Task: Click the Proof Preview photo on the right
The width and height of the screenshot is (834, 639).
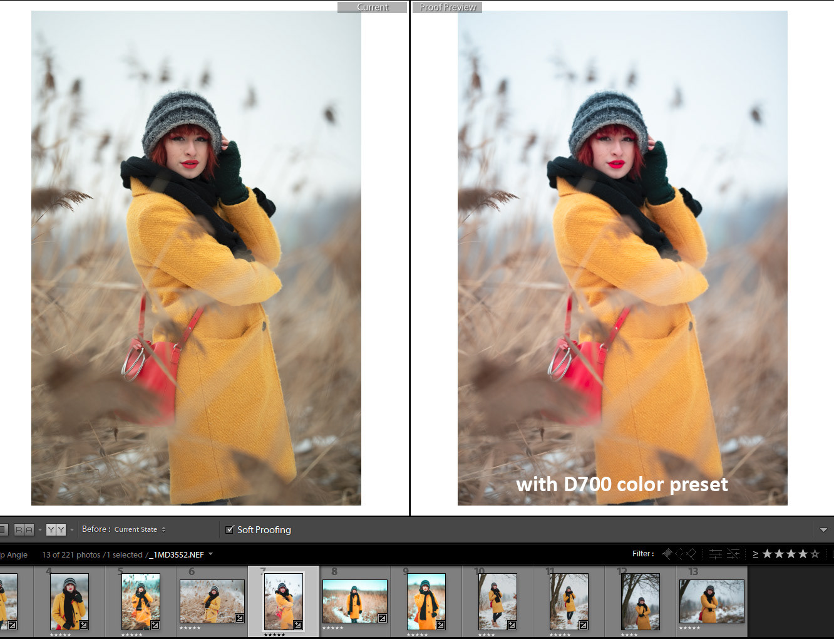Action: [622, 258]
